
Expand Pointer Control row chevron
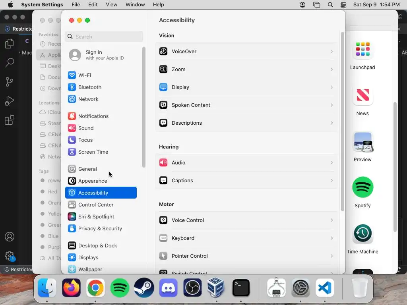(x=331, y=256)
